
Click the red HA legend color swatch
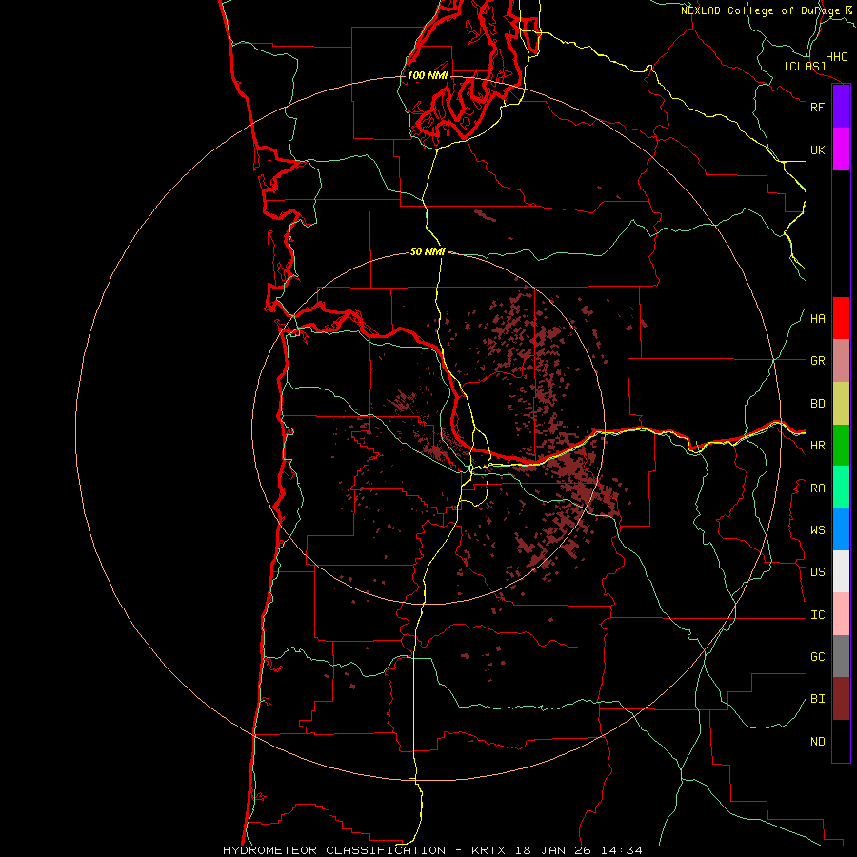click(x=841, y=318)
